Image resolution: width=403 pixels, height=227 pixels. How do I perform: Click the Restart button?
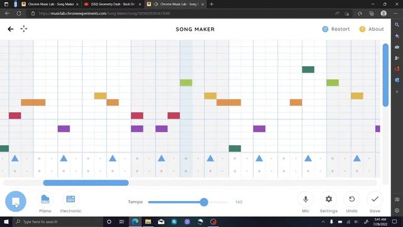point(336,29)
